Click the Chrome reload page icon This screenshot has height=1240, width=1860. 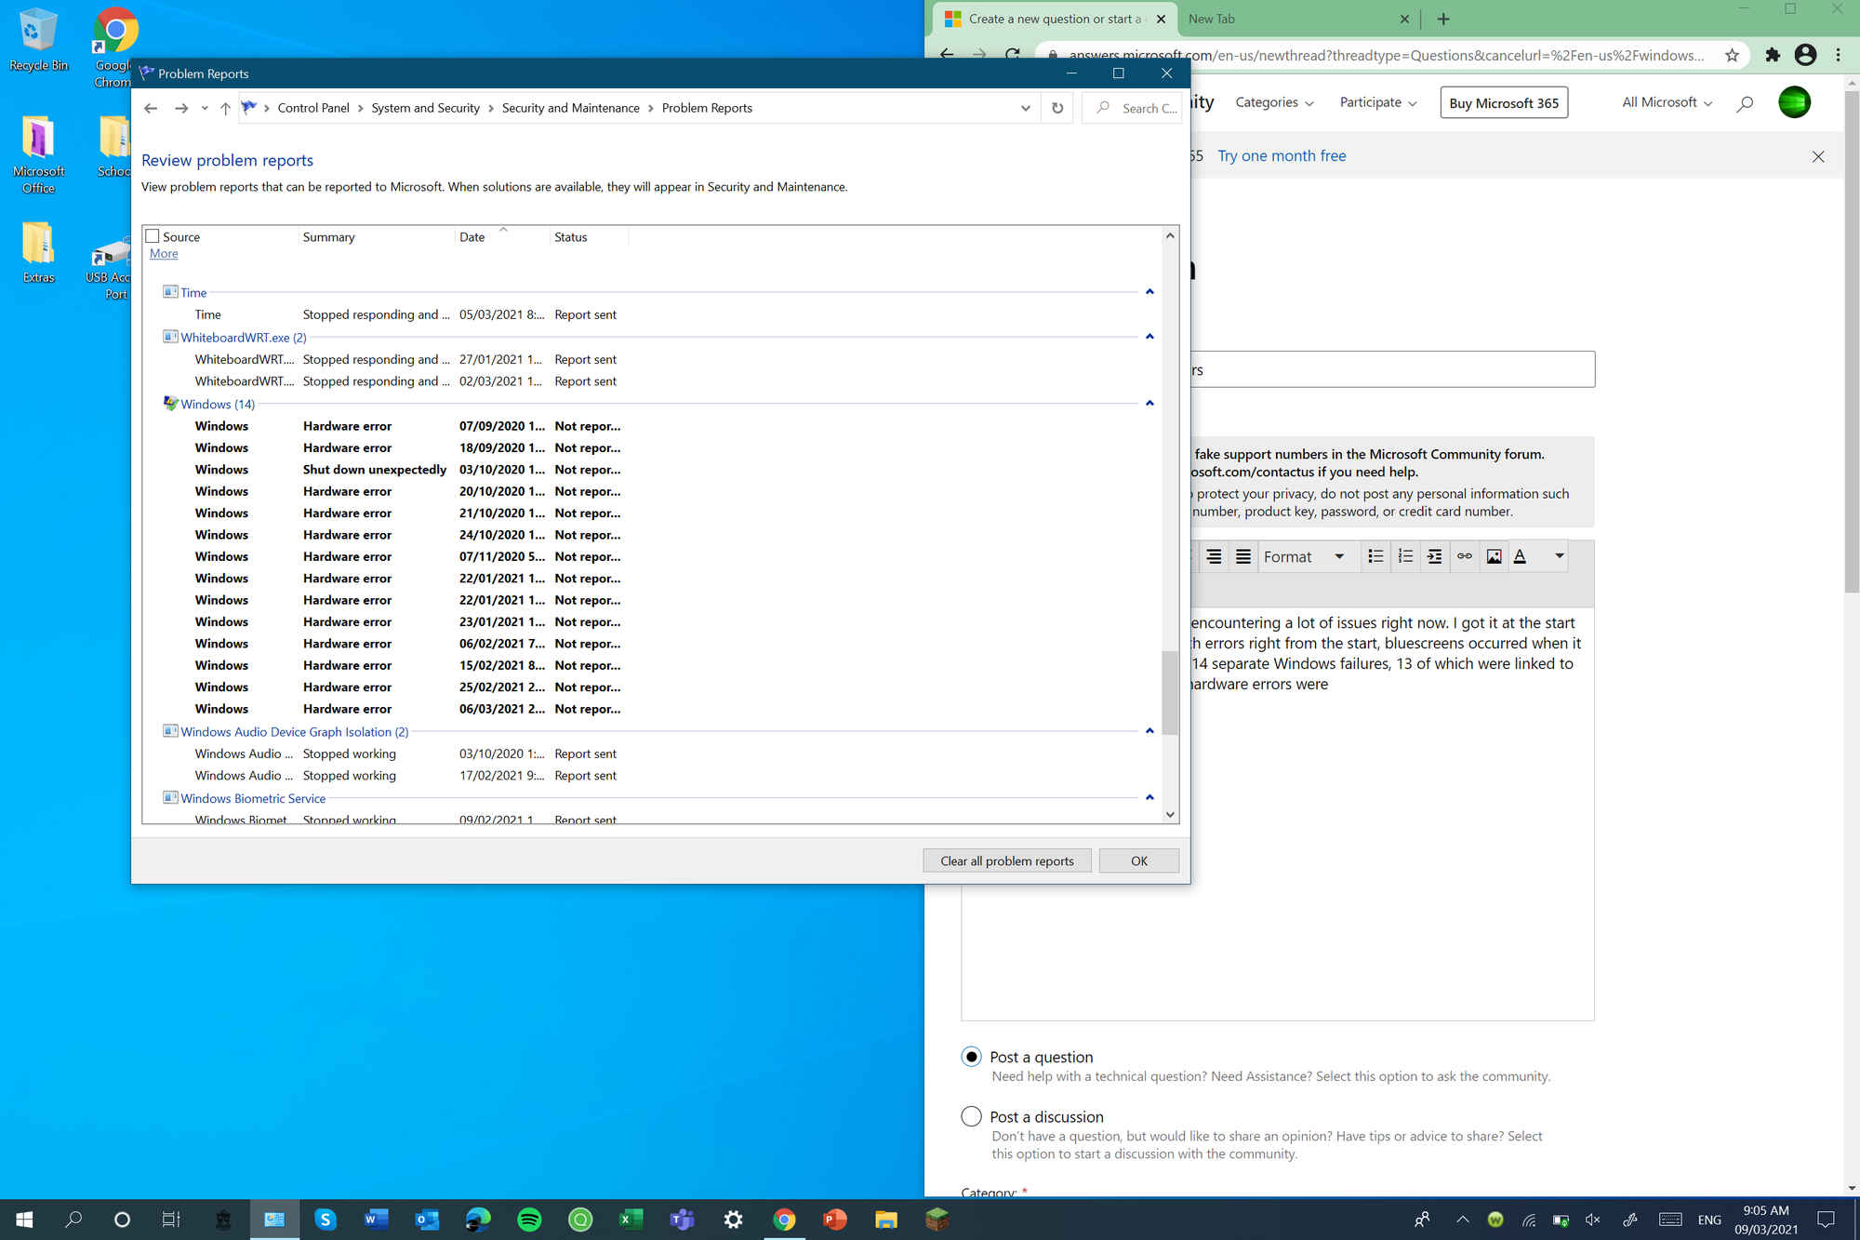(x=1013, y=55)
